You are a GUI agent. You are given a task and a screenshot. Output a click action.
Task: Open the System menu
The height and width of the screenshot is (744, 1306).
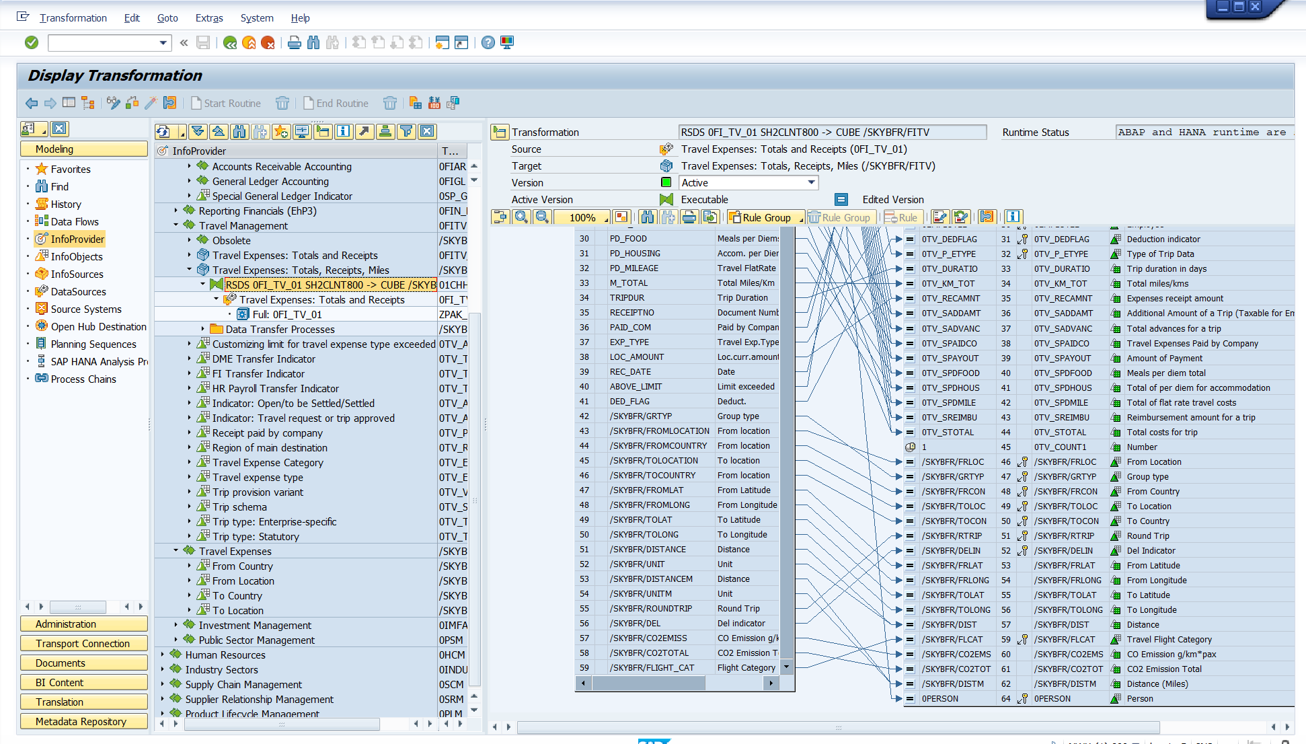[257, 18]
